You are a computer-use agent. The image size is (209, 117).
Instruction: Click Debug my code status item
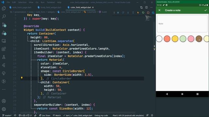[101, 115]
